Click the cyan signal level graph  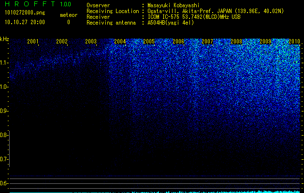click(x=155, y=192)
